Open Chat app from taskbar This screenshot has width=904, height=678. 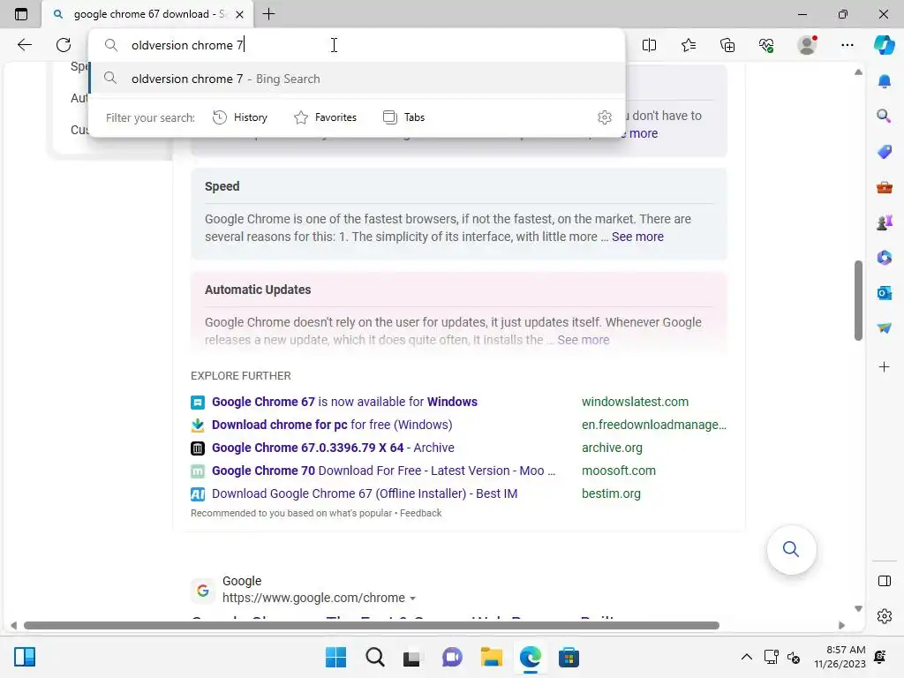click(x=452, y=657)
